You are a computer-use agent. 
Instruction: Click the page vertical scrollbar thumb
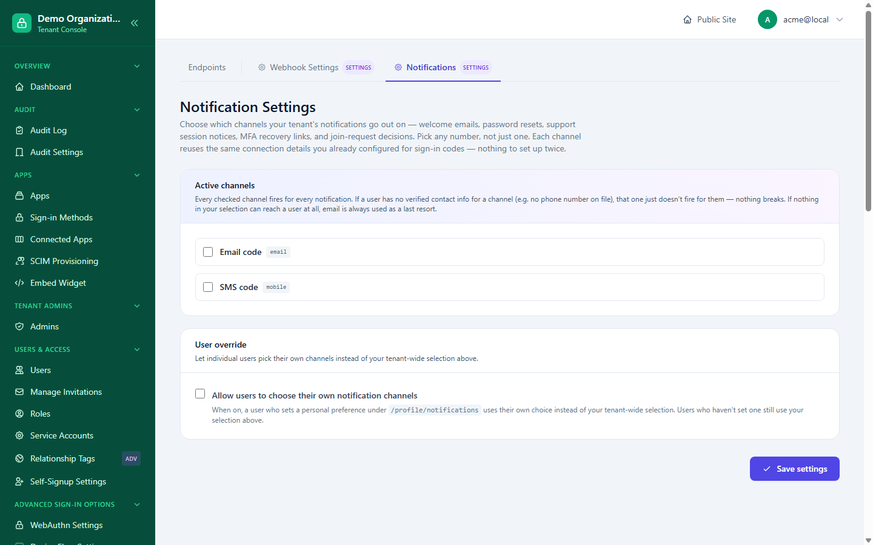[868, 111]
